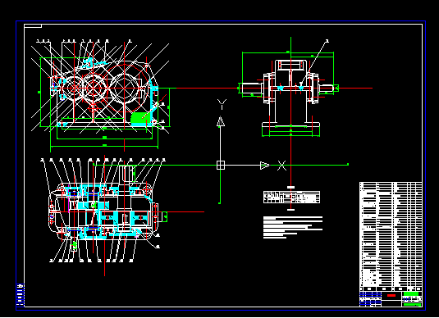Select the bottom green overall-length dimension line

(104, 146)
